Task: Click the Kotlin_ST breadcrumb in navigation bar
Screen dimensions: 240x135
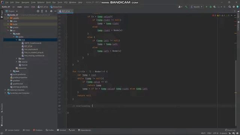Action: click(6, 7)
